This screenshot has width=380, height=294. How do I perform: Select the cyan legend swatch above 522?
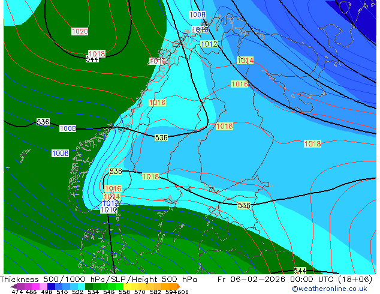point(82,286)
